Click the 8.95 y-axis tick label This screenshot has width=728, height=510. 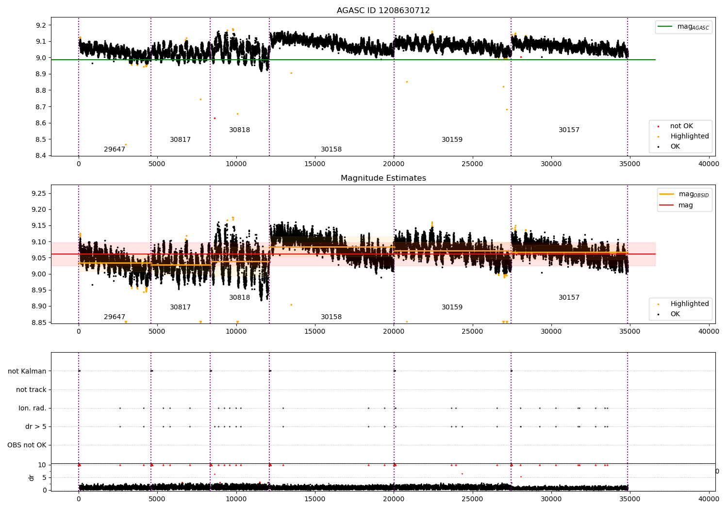[x=39, y=290]
